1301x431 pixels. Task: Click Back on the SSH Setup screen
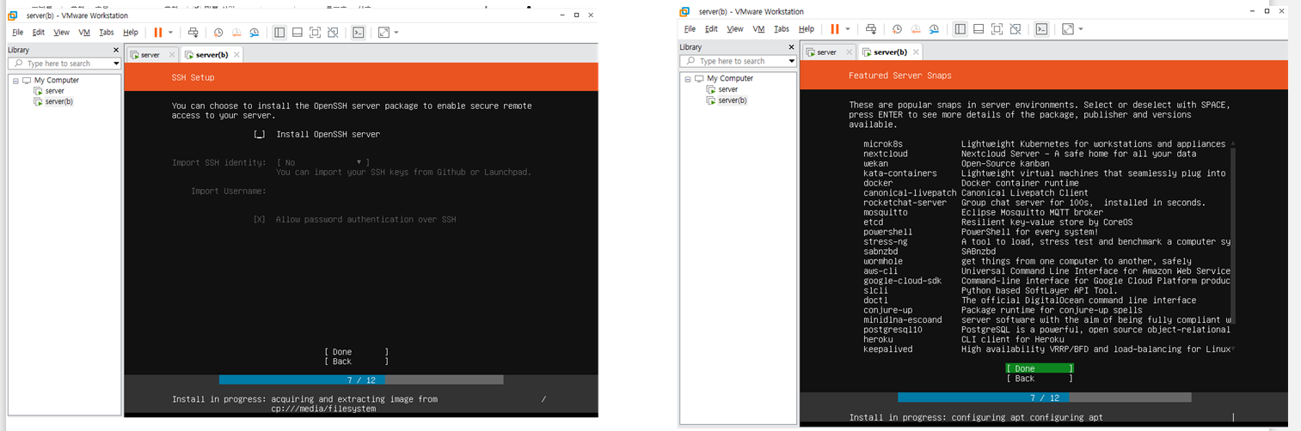356,361
